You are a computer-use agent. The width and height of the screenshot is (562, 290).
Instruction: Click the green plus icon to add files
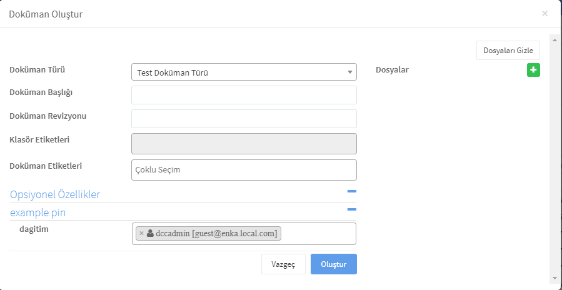[x=533, y=70]
